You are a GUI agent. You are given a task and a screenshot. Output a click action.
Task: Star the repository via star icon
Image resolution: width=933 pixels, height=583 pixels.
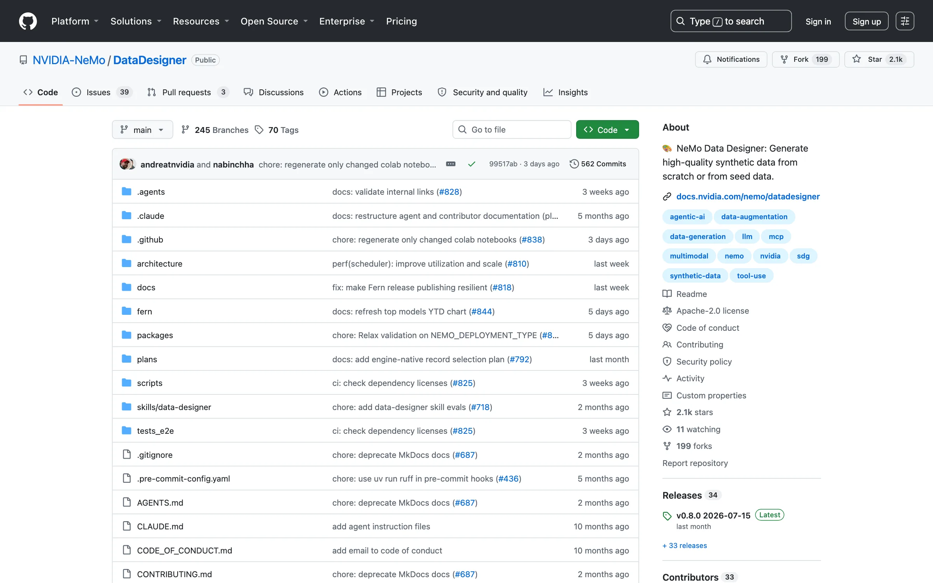[856, 59]
